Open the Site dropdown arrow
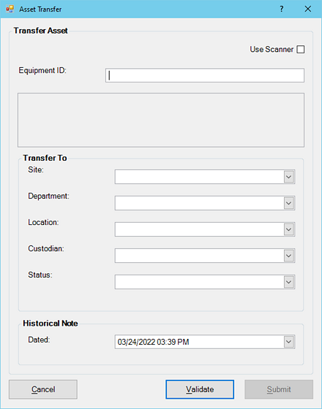Image resolution: width=322 pixels, height=409 pixels. click(289, 177)
